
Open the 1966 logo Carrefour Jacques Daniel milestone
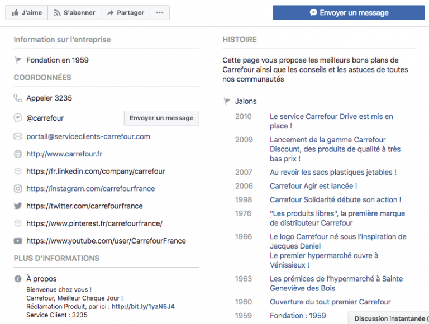[338, 241]
